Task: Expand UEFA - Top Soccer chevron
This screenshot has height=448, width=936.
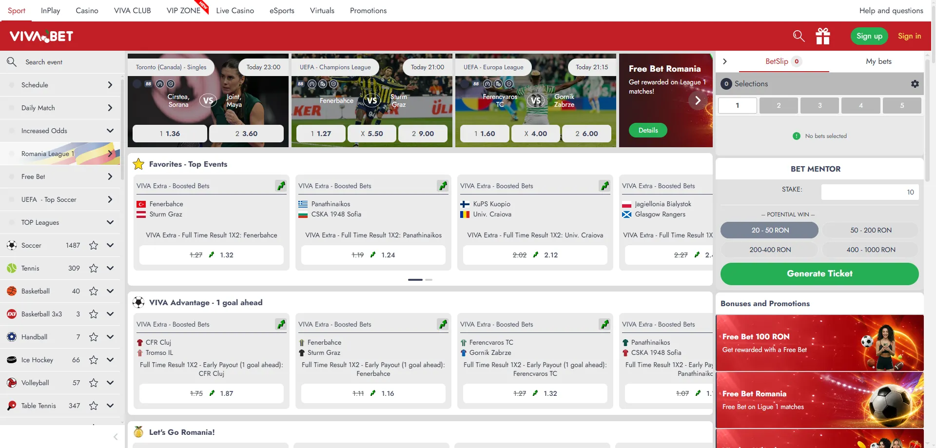Action: 110,199
